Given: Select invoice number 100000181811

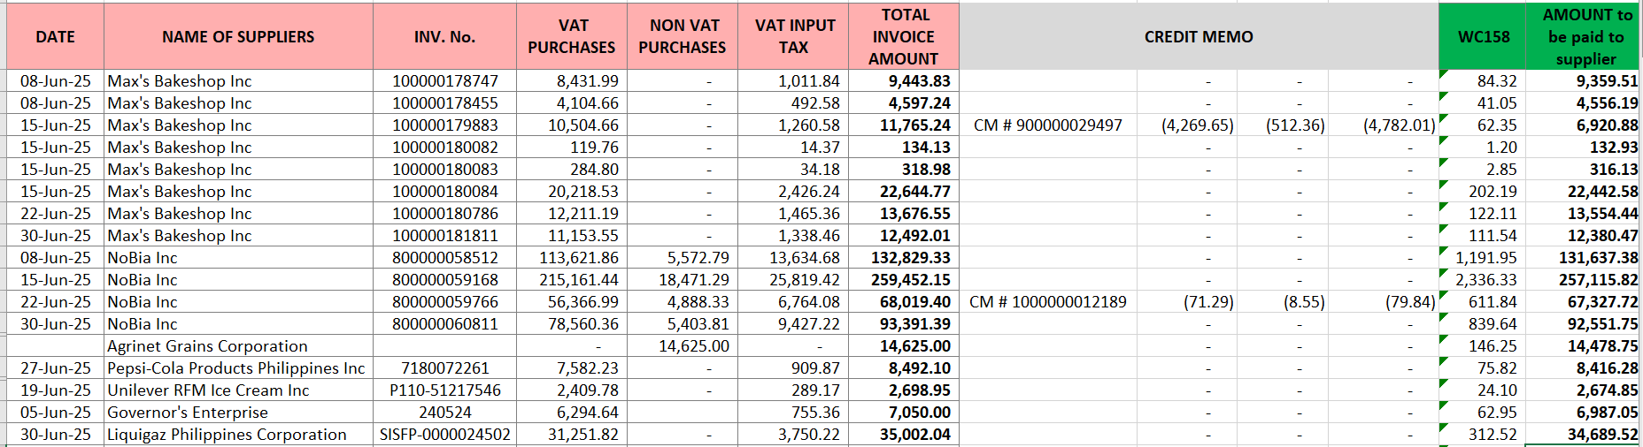Looking at the screenshot, I should tap(444, 236).
